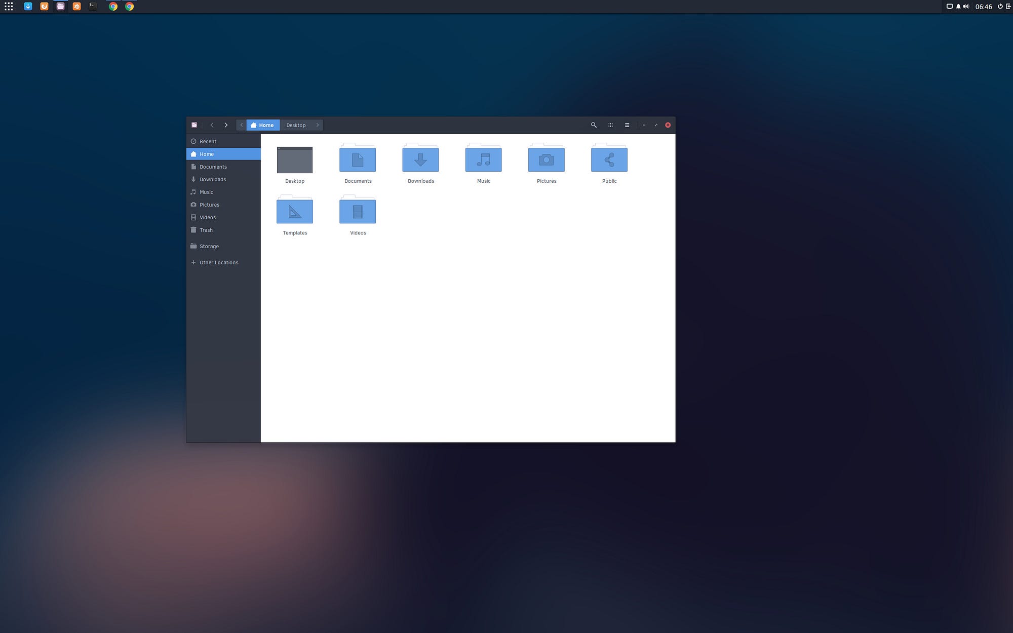Screen dimensions: 1013x633
Task: Open the volume control in the tray
Action: coord(966,7)
